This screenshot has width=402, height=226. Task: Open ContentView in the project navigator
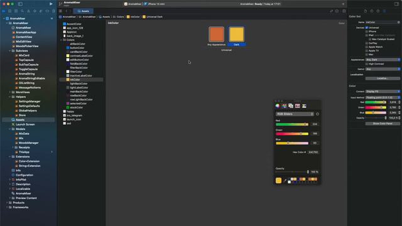(24, 37)
